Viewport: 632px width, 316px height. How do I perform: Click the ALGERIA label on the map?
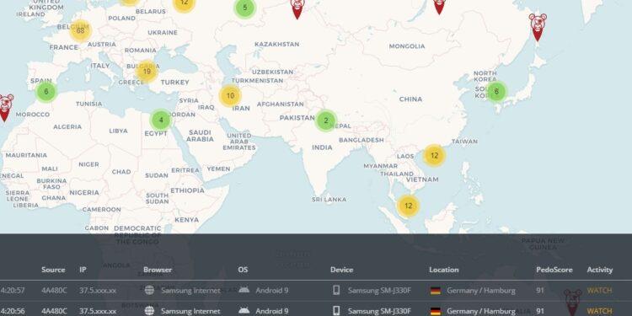coord(67,126)
